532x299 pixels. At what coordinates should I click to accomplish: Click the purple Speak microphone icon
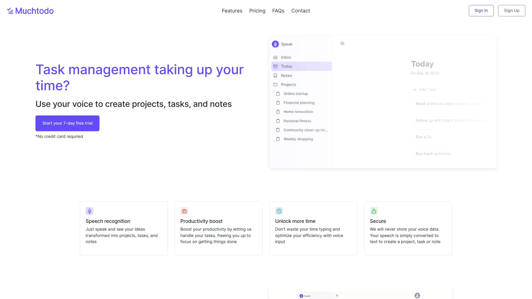275,44
